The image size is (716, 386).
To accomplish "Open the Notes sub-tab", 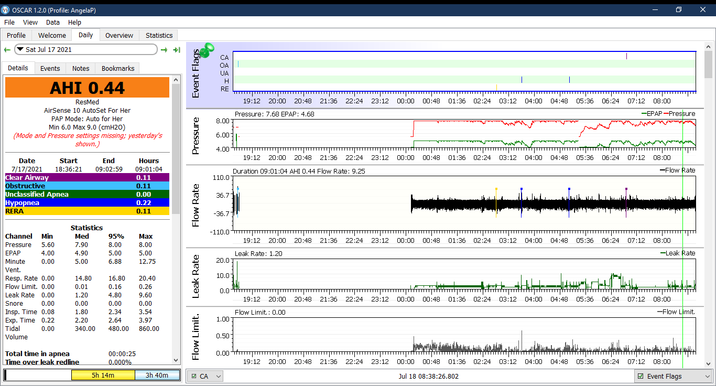I will [81, 68].
